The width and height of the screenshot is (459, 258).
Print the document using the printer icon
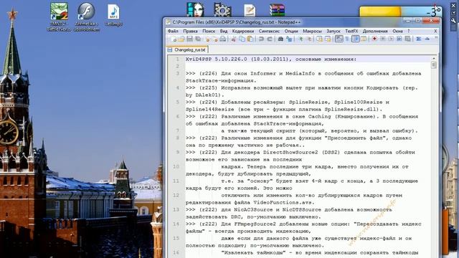[x=223, y=39]
